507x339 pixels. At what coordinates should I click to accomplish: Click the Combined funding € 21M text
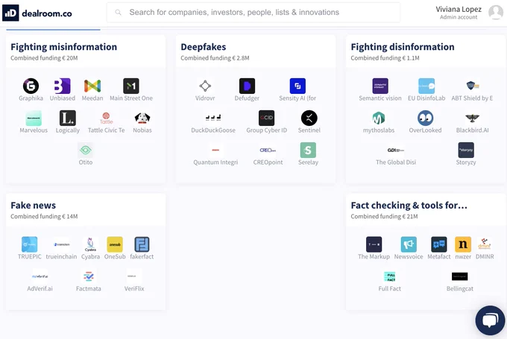(384, 217)
